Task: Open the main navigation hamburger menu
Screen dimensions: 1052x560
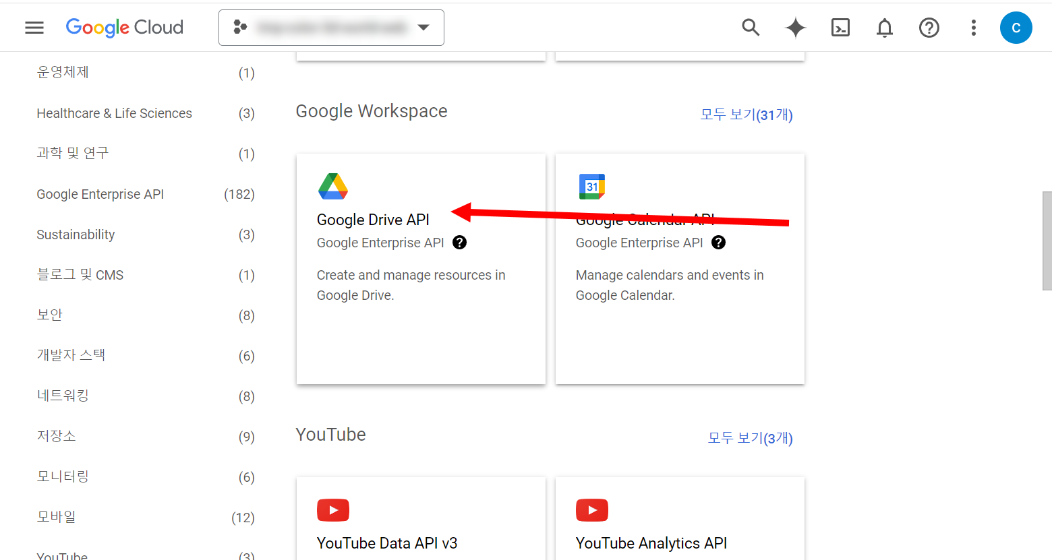Action: pyautogui.click(x=34, y=28)
